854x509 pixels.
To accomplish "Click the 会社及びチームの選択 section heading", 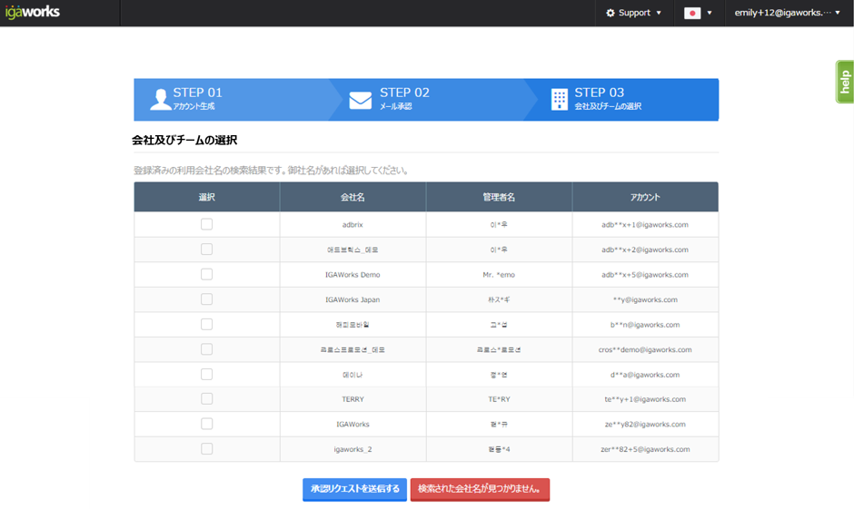I will coord(184,141).
